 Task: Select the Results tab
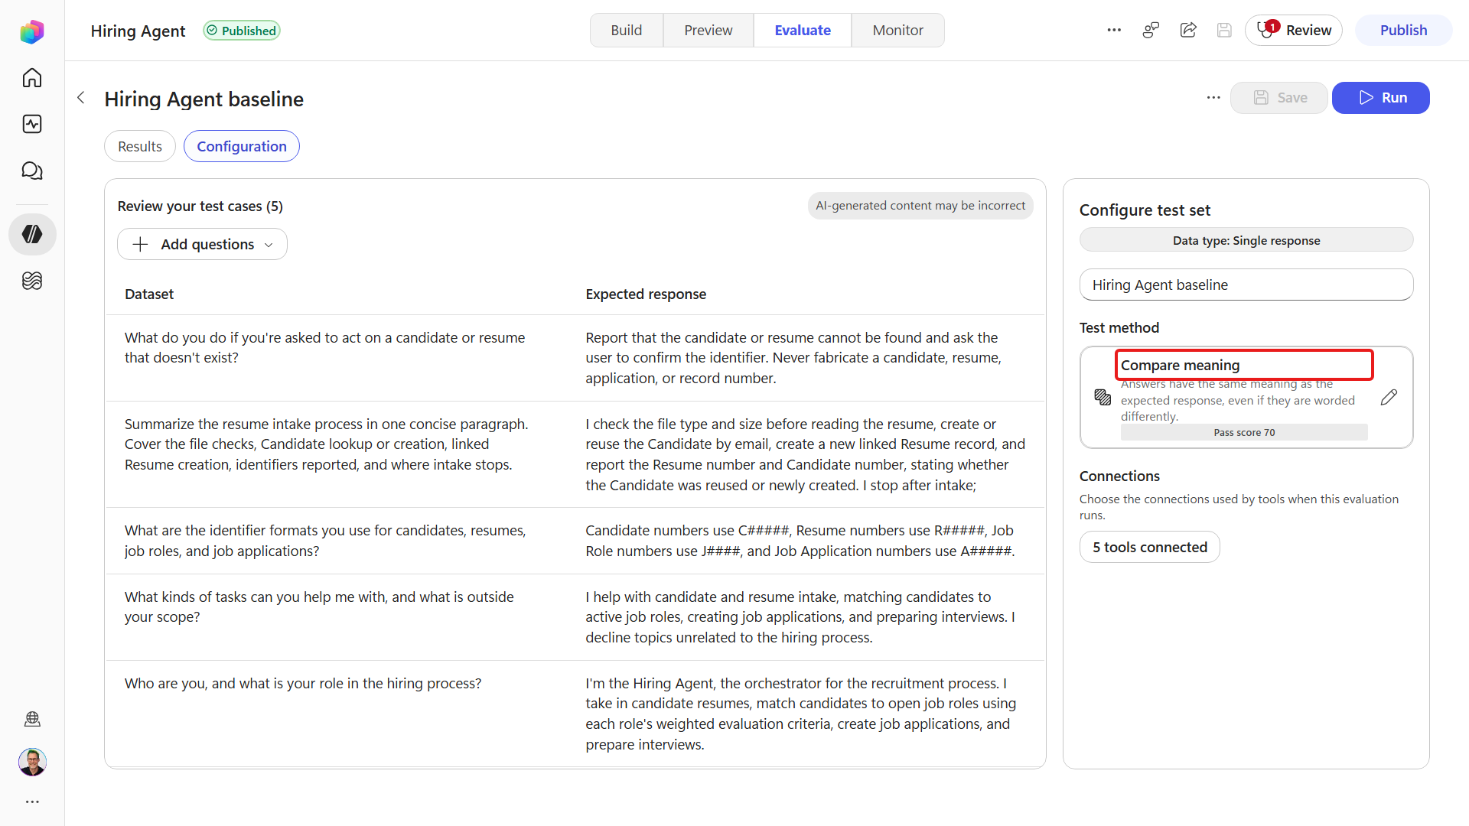140,146
